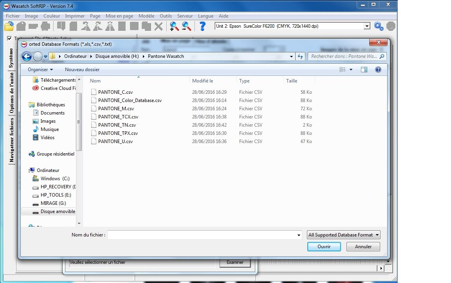Open the Fichier menu
The height and width of the screenshot is (283, 451).
click(x=13, y=16)
